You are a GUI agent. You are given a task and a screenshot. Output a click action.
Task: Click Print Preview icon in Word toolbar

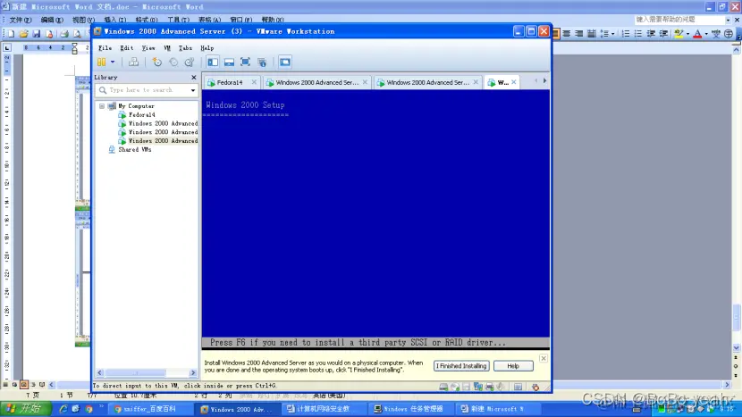click(77, 34)
